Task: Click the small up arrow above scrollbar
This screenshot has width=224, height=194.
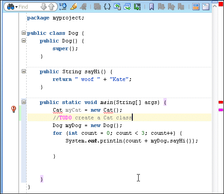Action: 215,6
